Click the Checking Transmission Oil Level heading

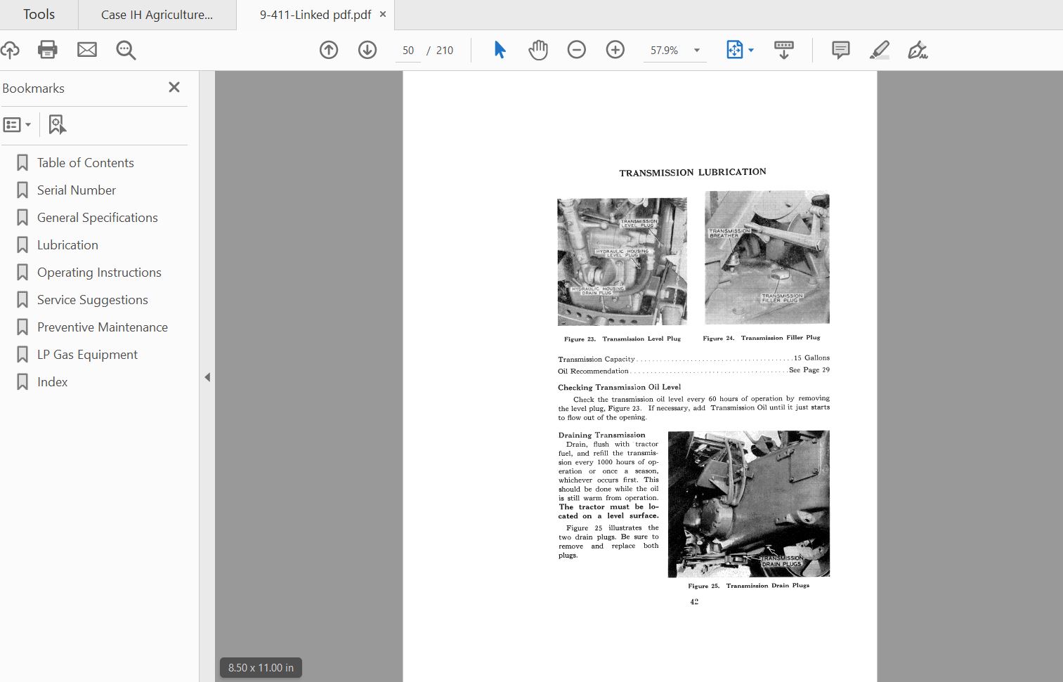[x=620, y=387]
